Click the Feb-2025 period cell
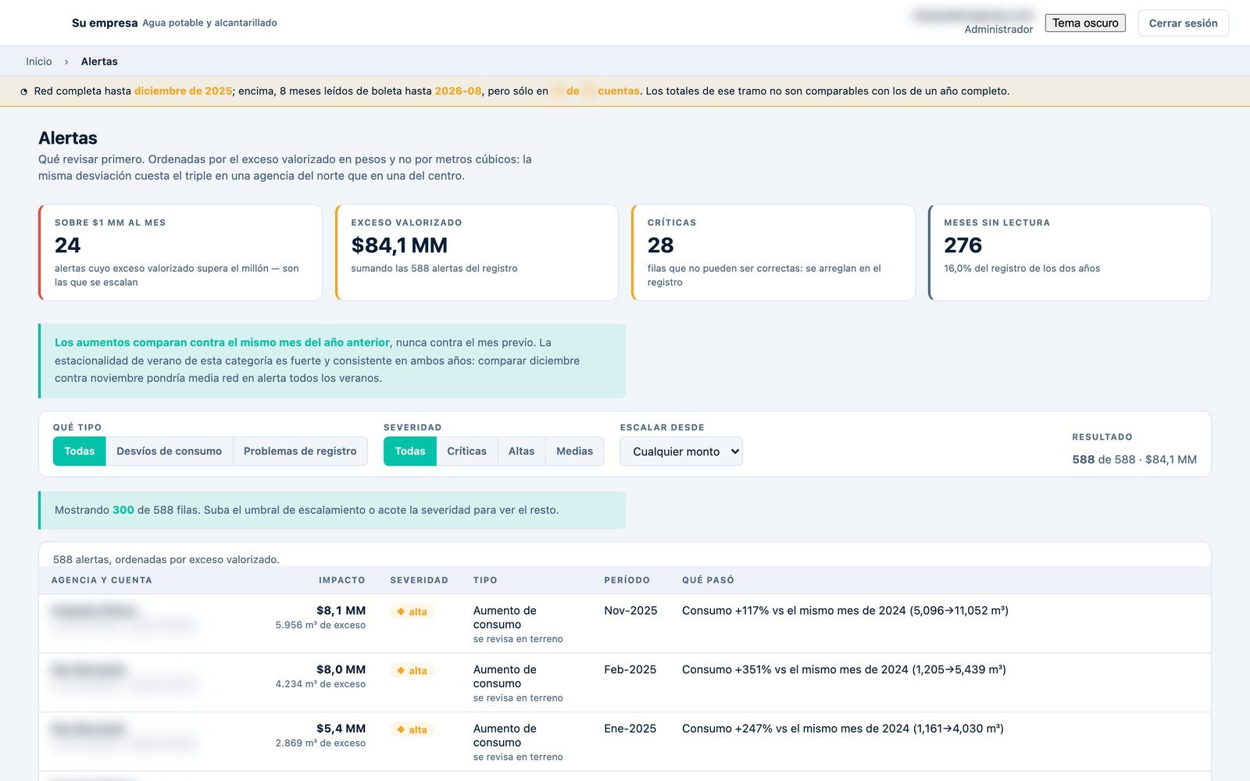This screenshot has height=781, width=1250. coord(630,670)
